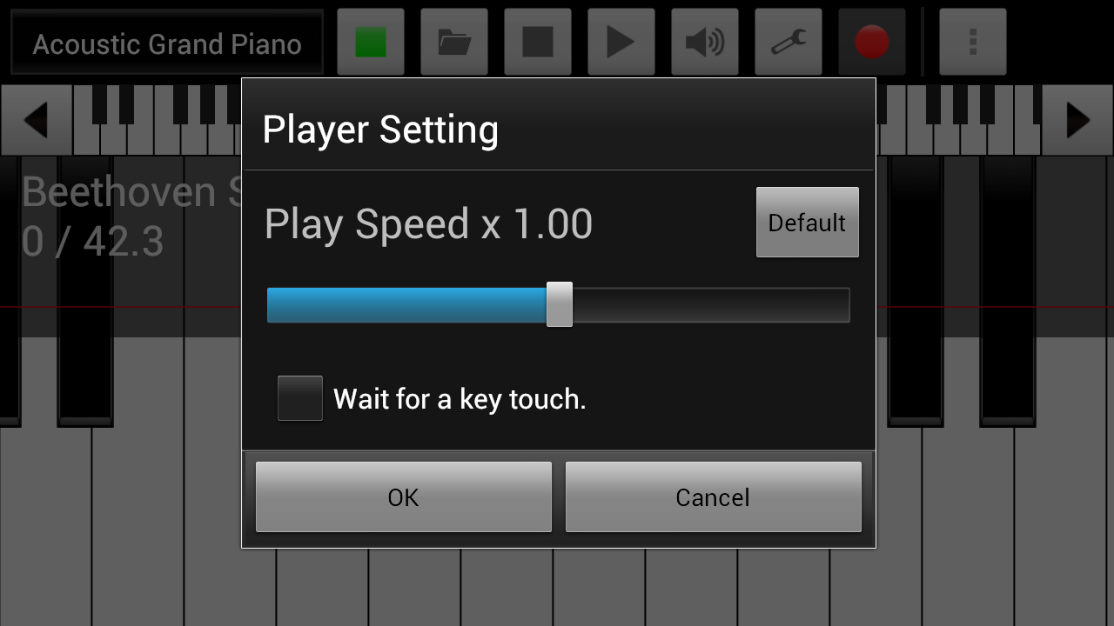The height and width of the screenshot is (626, 1114).
Task: Click the empty right portion of speed slider
Action: point(711,305)
